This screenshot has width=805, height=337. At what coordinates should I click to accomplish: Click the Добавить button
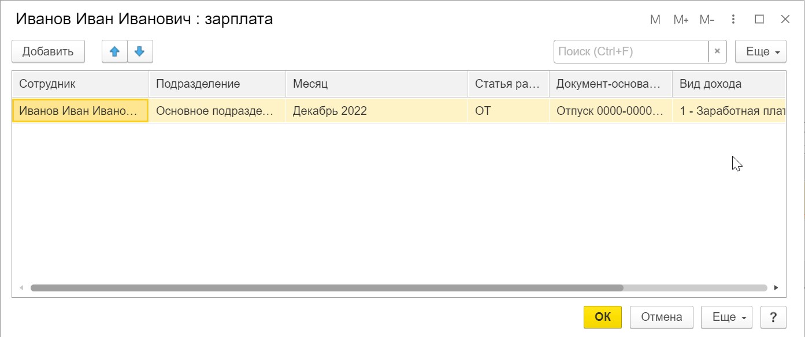click(48, 51)
